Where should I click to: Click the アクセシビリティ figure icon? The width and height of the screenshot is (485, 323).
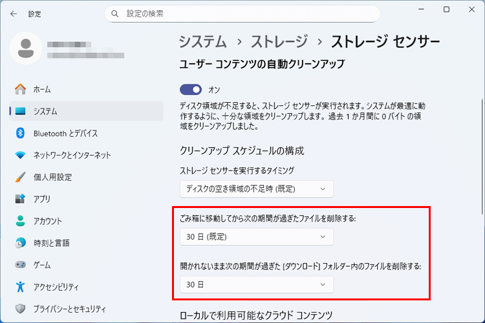coord(20,287)
